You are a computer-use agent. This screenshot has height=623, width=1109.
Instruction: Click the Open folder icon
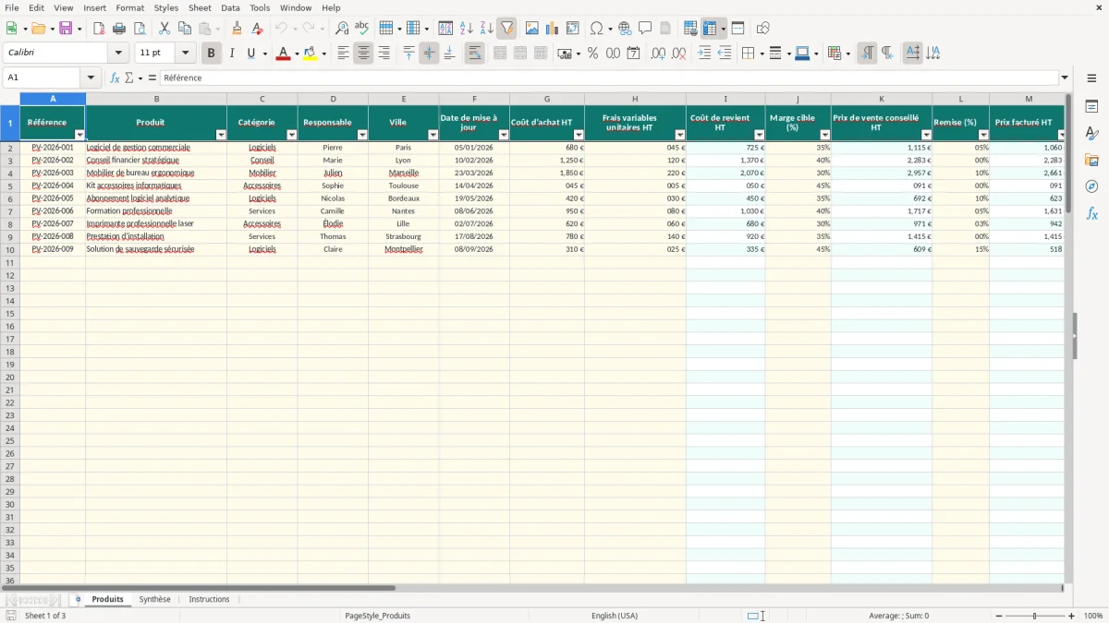coord(38,29)
